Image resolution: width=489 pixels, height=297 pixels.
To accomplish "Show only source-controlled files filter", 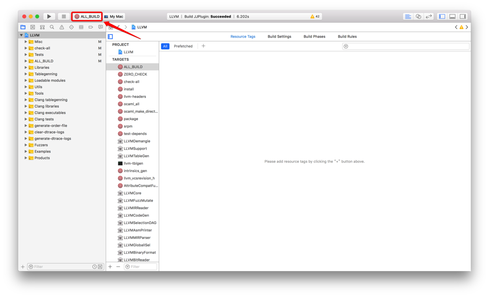I will click(100, 267).
